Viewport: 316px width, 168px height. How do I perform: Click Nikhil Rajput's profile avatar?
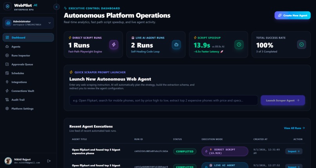tap(8, 161)
